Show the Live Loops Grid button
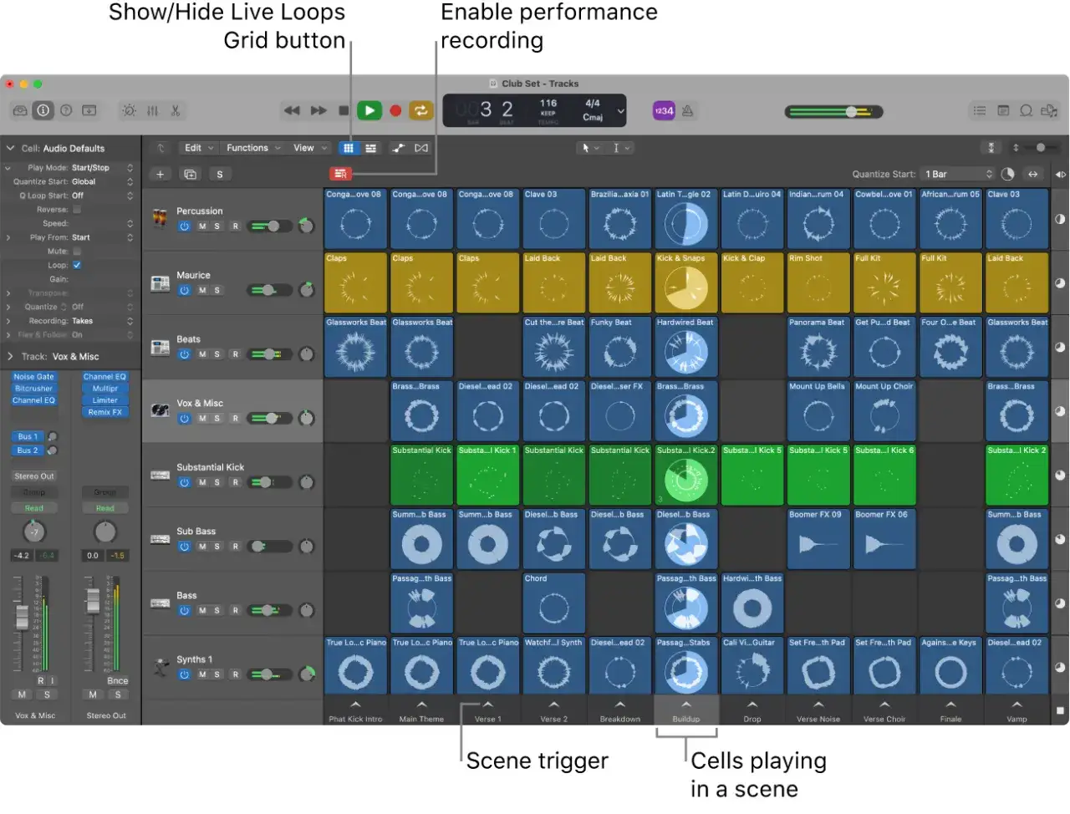The width and height of the screenshot is (1070, 814). (349, 148)
